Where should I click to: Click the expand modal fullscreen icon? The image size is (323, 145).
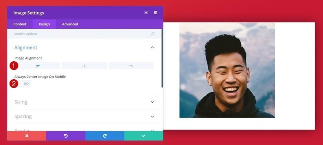click(x=146, y=13)
